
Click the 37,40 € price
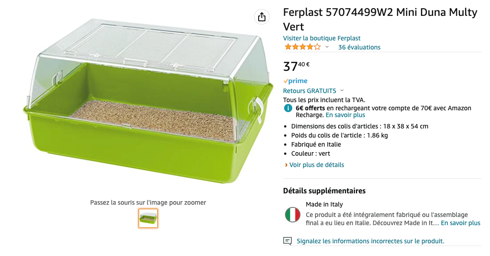(x=296, y=66)
